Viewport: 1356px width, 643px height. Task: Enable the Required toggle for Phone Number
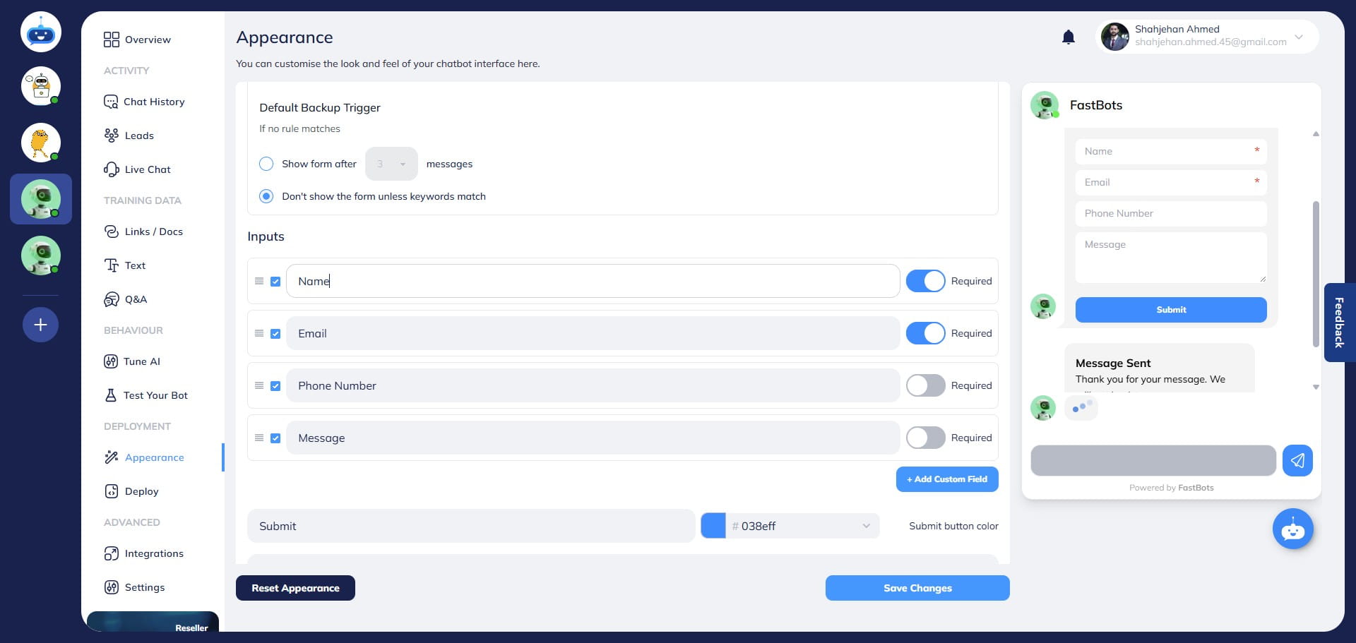[925, 385]
